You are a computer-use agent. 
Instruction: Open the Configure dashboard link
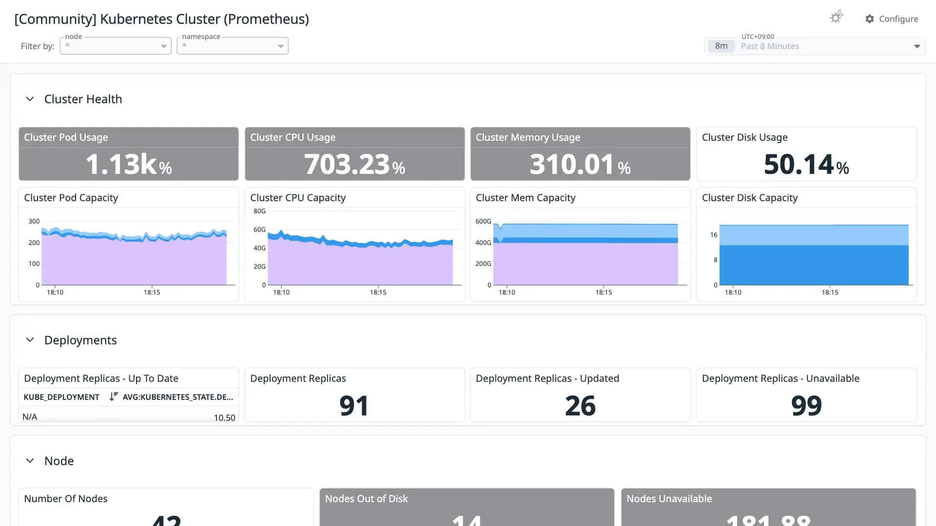point(892,19)
